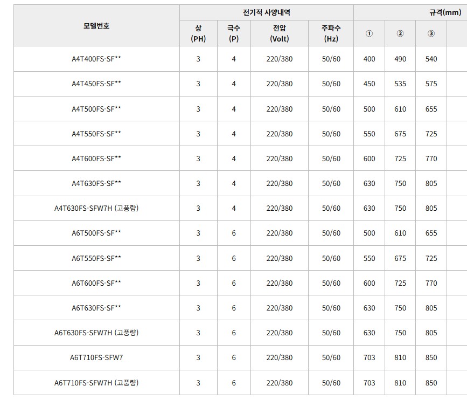Click the voltage cell for A4T500FS-SF**
The width and height of the screenshot is (467, 400).
pyautogui.click(x=279, y=109)
